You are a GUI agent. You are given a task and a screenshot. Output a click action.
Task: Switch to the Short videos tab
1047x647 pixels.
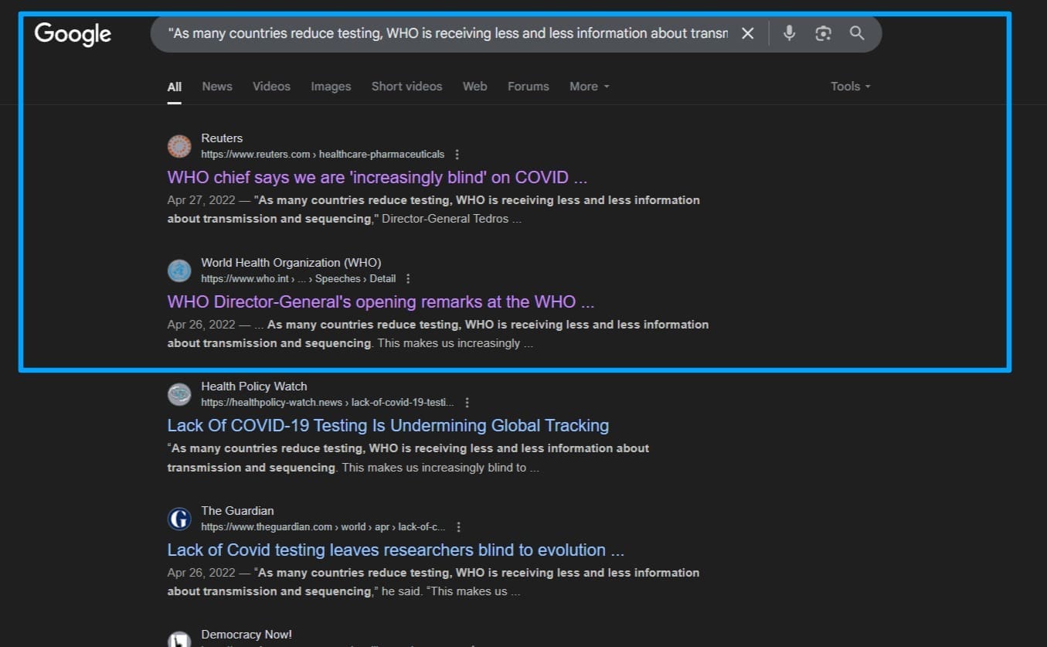(406, 87)
